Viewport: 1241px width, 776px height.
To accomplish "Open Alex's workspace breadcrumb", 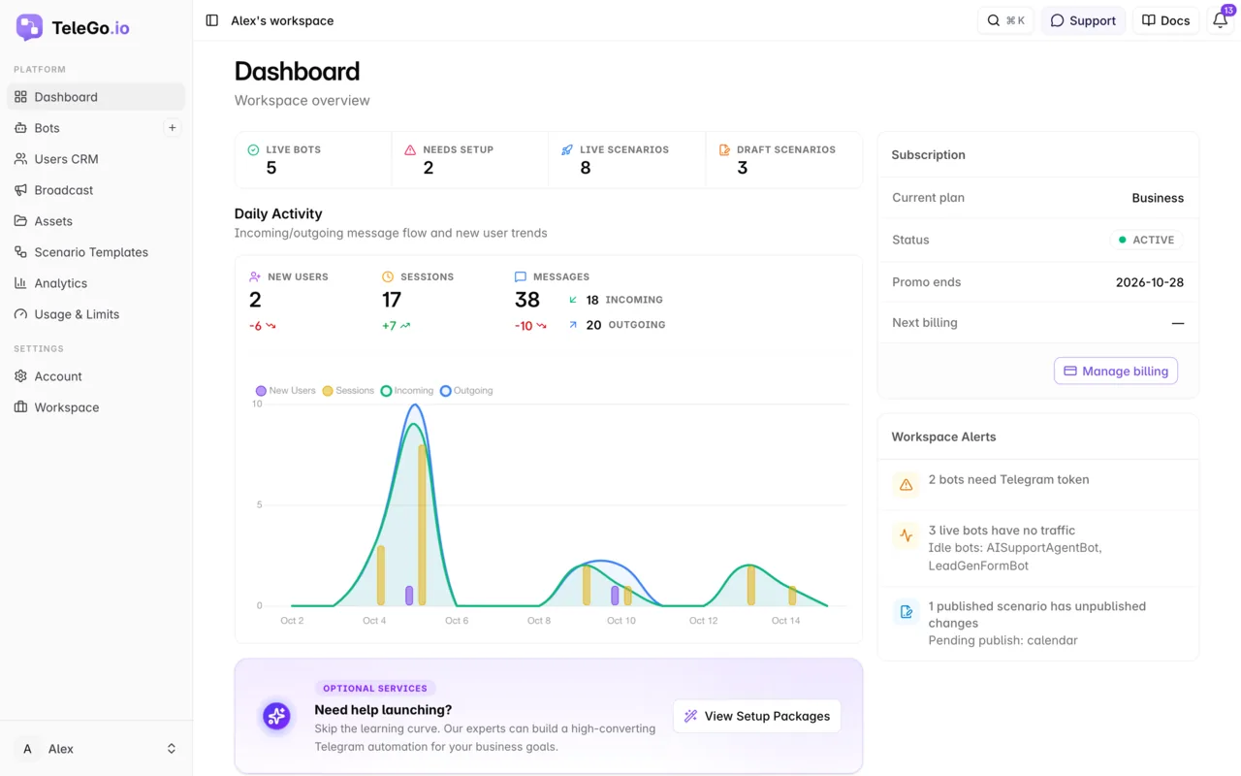I will tap(282, 20).
